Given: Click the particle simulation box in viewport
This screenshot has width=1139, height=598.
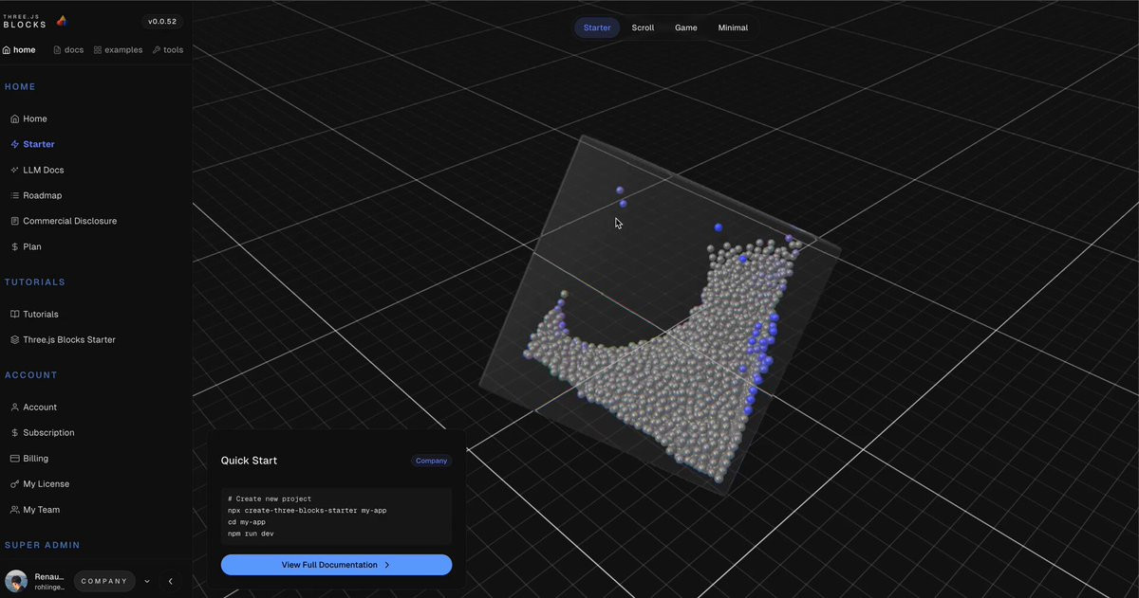Looking at the screenshot, I should (660, 313).
